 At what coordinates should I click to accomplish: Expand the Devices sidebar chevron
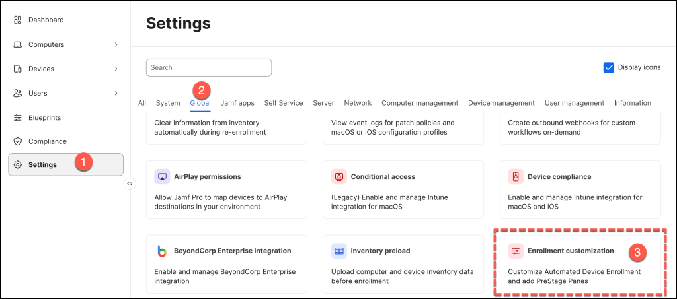(116, 69)
